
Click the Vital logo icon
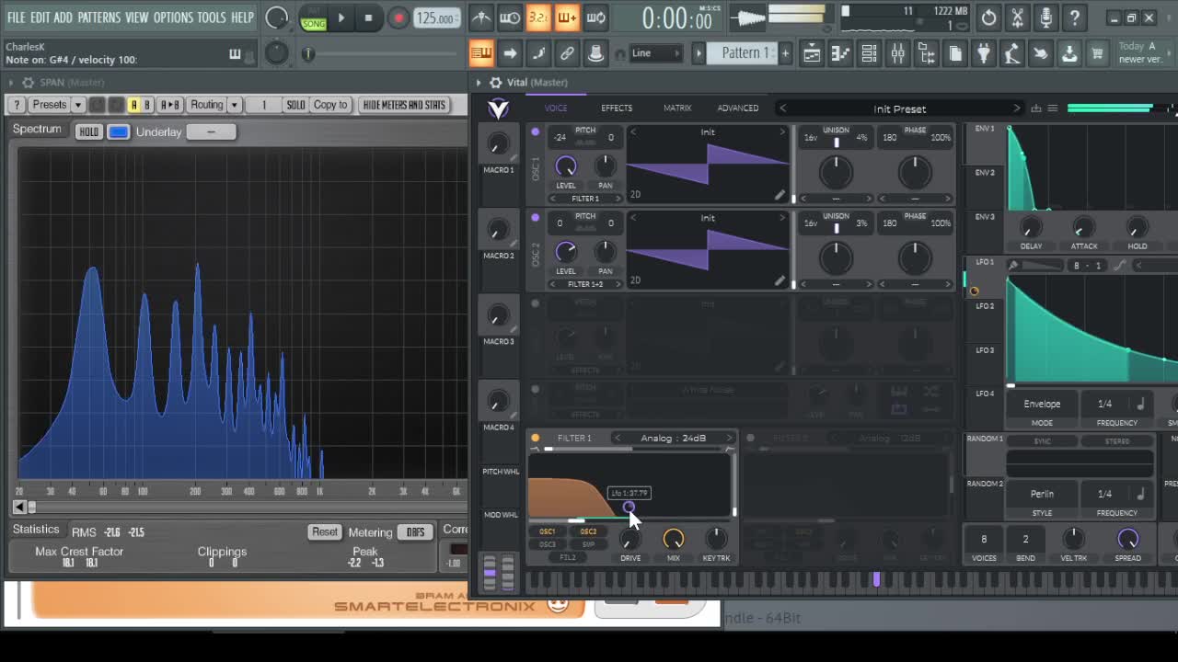[498, 109]
